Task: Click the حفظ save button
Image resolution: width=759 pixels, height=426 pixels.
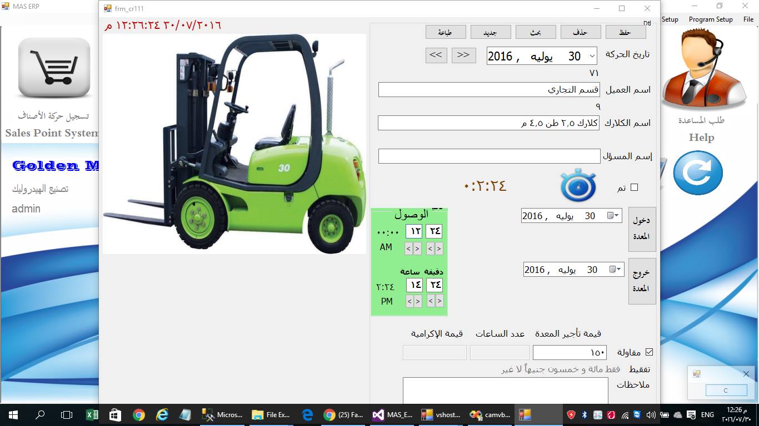Action: point(626,32)
